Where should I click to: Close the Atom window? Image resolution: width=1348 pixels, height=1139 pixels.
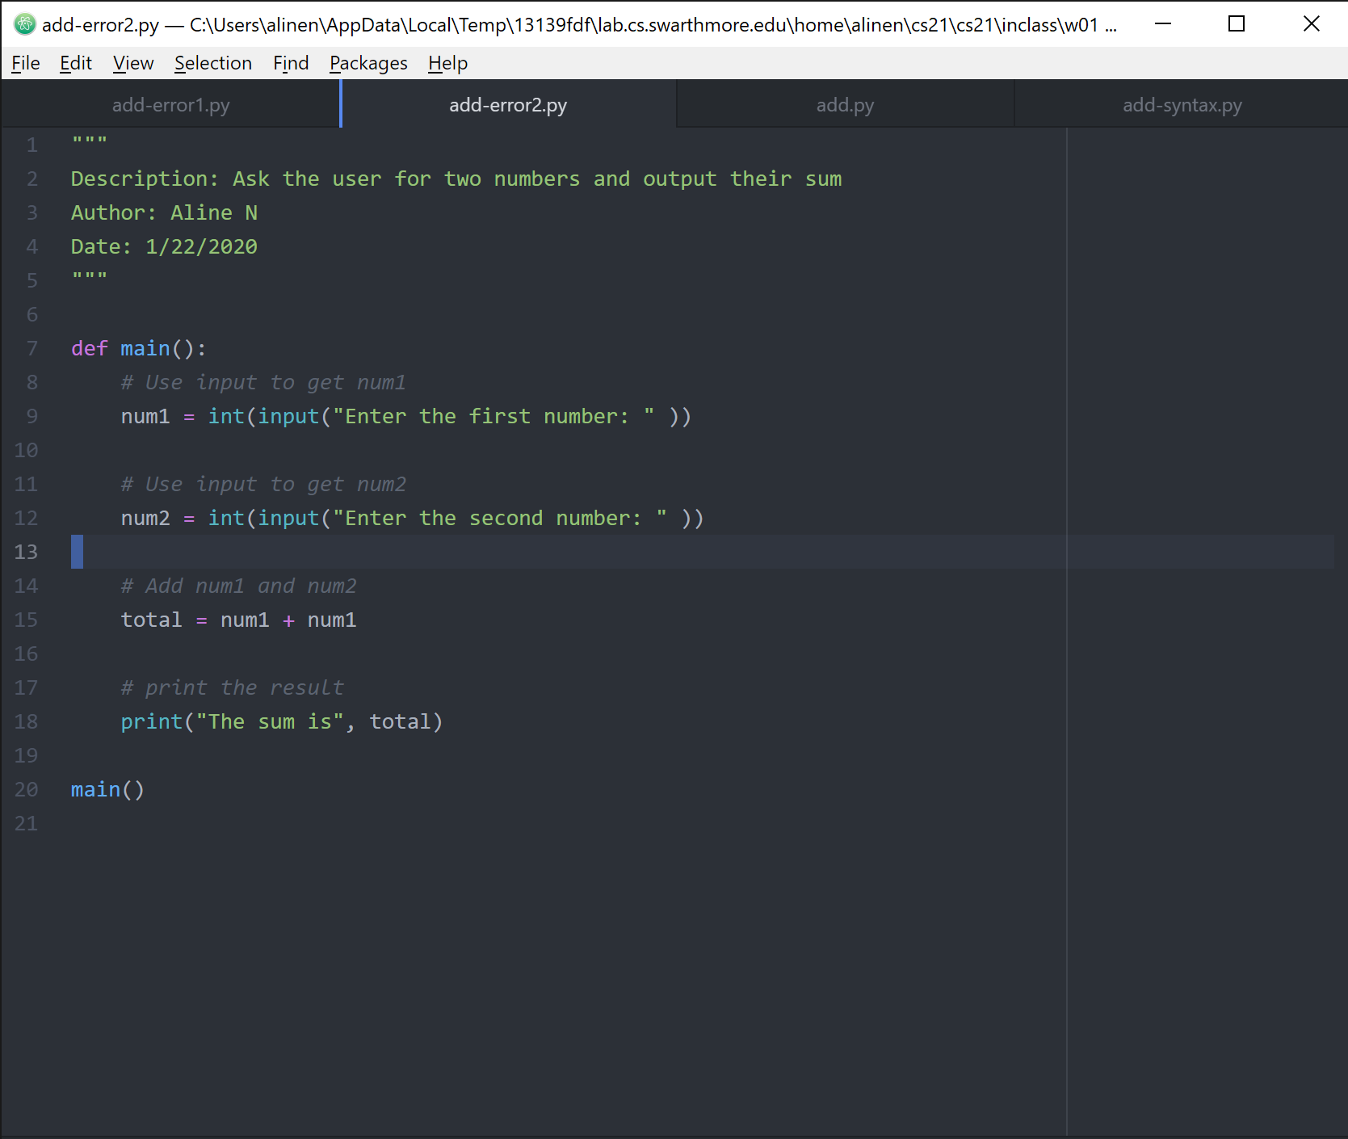1311,24
